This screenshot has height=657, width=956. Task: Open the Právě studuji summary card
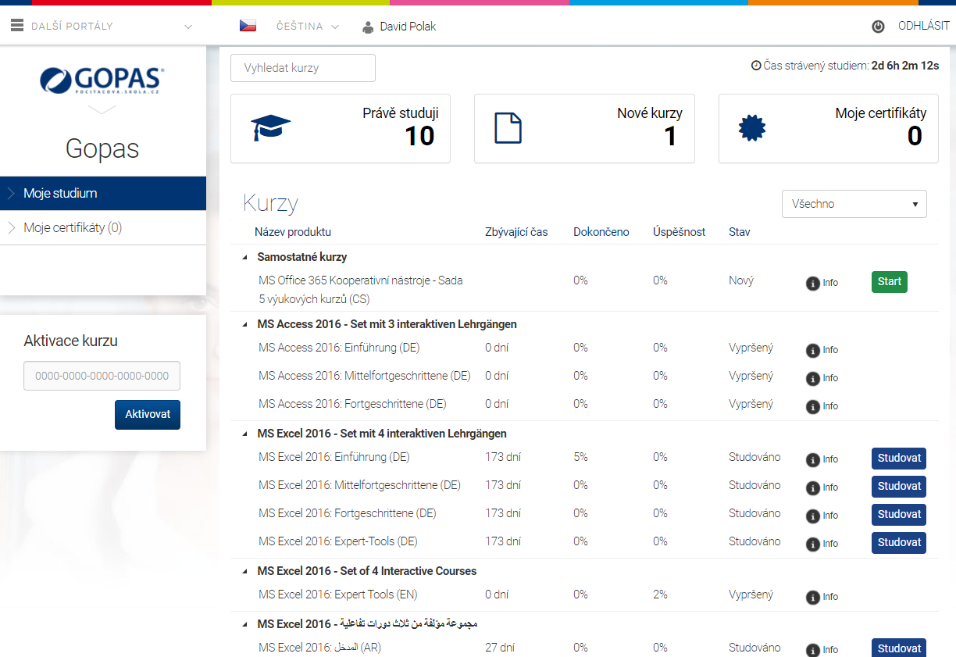pos(341,128)
